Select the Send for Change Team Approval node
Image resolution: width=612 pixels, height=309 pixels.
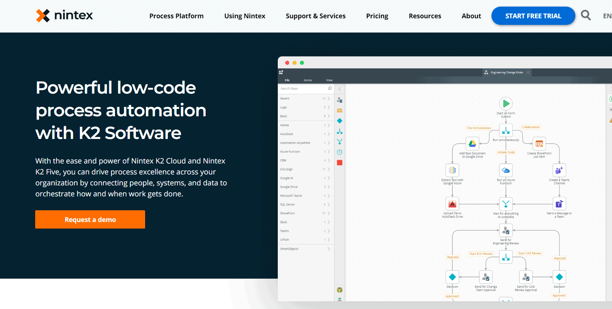[x=486, y=277]
